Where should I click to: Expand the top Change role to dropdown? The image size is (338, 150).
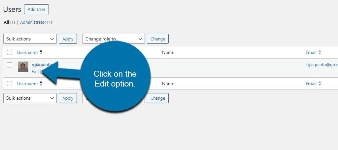click(x=114, y=39)
